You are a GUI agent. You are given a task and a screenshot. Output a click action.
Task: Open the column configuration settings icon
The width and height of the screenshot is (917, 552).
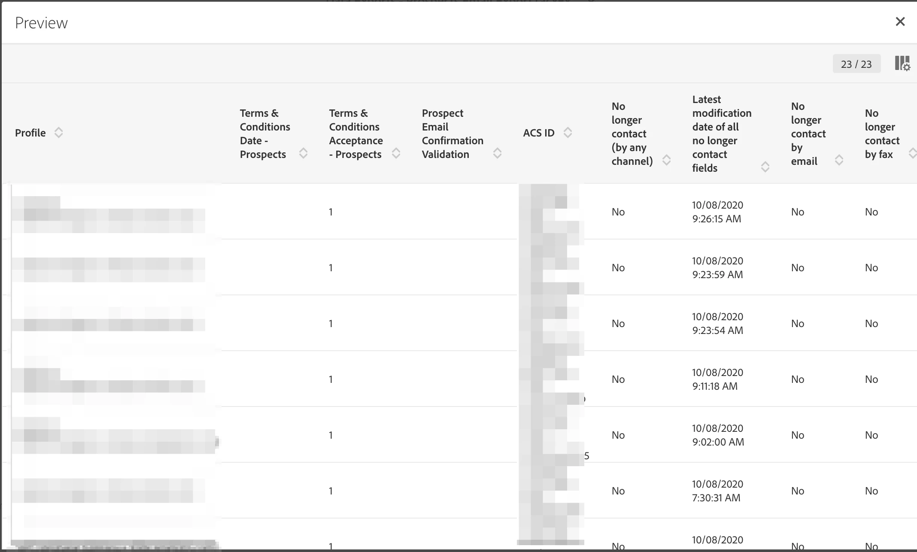tap(902, 64)
